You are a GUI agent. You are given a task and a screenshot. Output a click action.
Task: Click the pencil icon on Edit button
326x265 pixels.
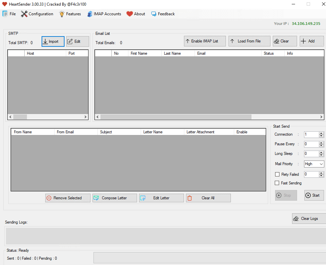[70, 41]
